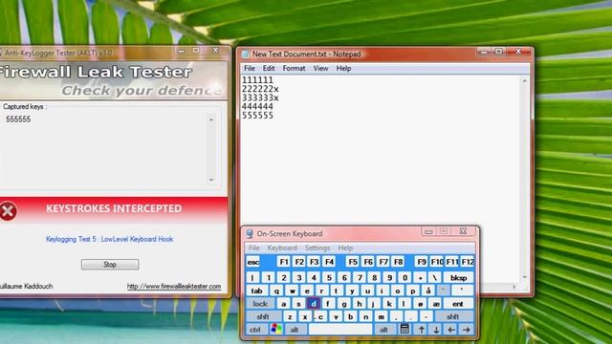Open On-Screen Keyboard's Keyboard menu
Image resolution: width=612 pixels, height=344 pixels.
pos(282,248)
